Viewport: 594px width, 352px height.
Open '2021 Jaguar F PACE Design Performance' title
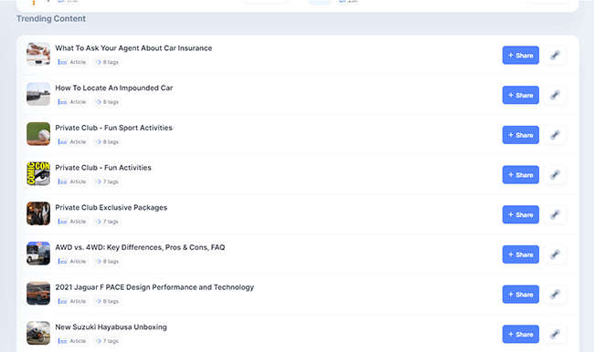(154, 287)
